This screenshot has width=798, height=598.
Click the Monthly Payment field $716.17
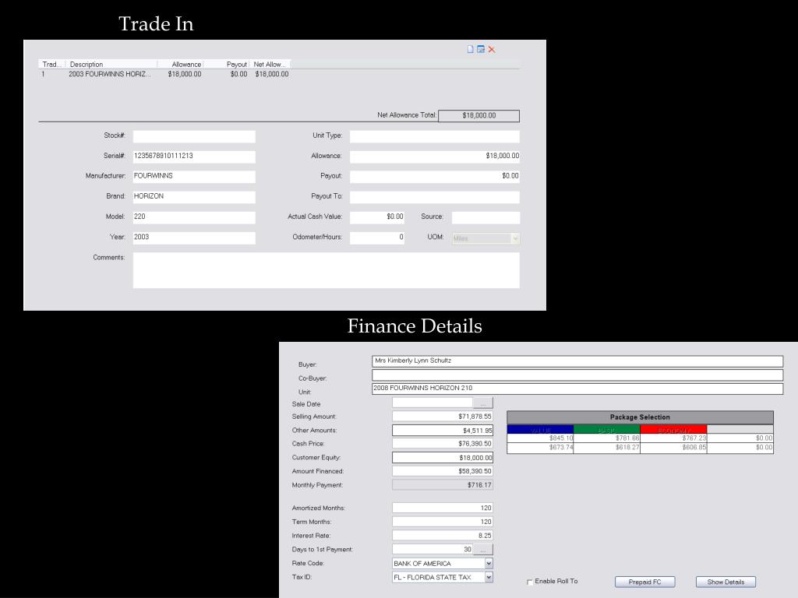pyautogui.click(x=443, y=485)
